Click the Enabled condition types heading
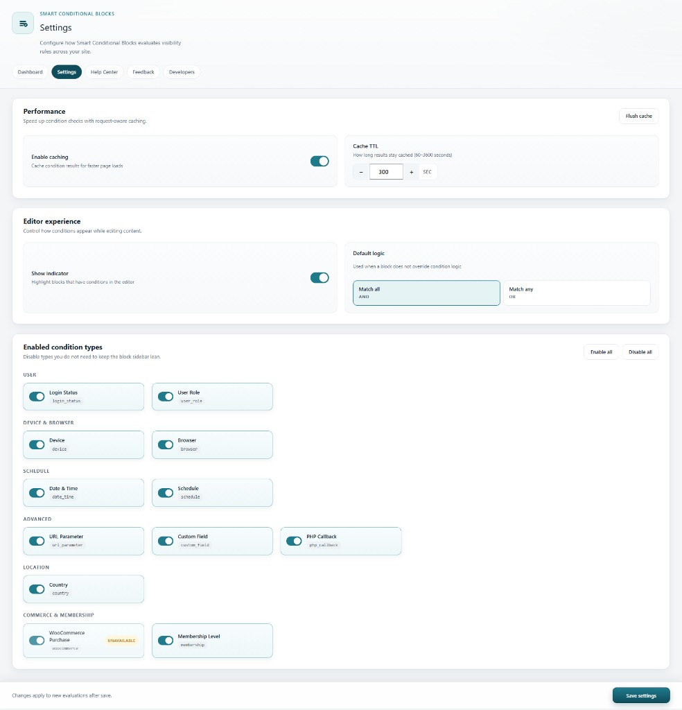Viewport: 682px width, 710px height. click(x=63, y=347)
